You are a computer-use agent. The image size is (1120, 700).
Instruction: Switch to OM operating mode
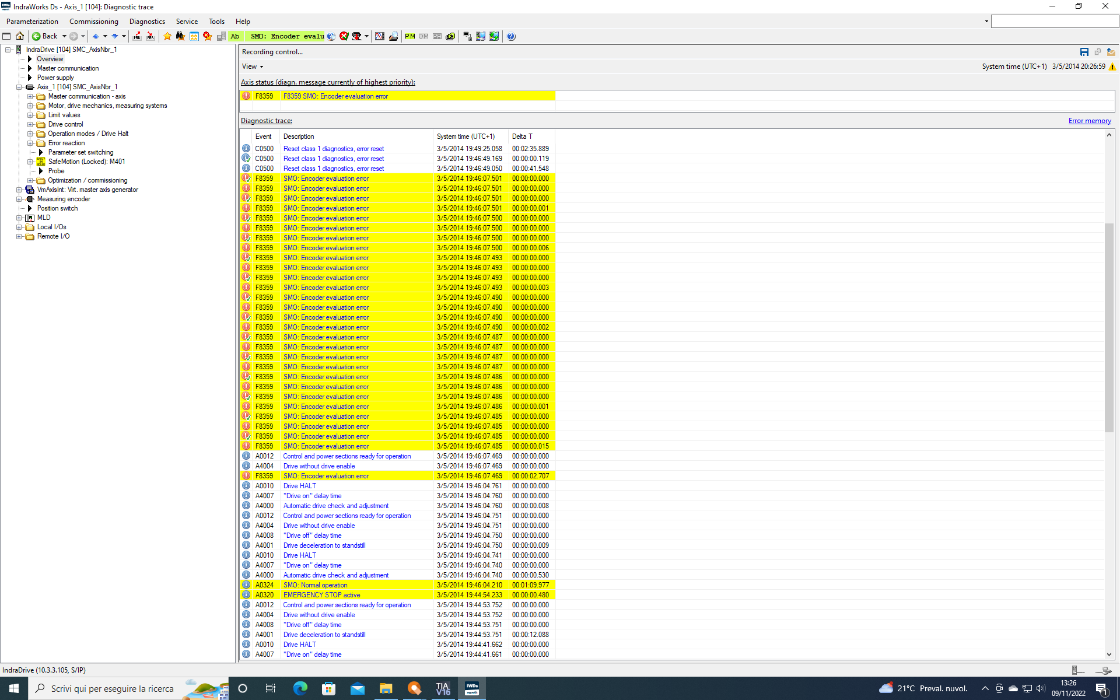(423, 36)
